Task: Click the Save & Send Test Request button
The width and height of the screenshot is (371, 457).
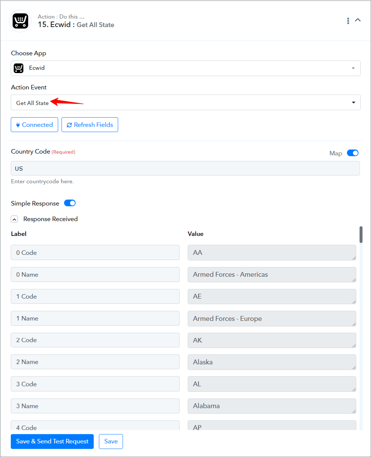Action: [52, 441]
